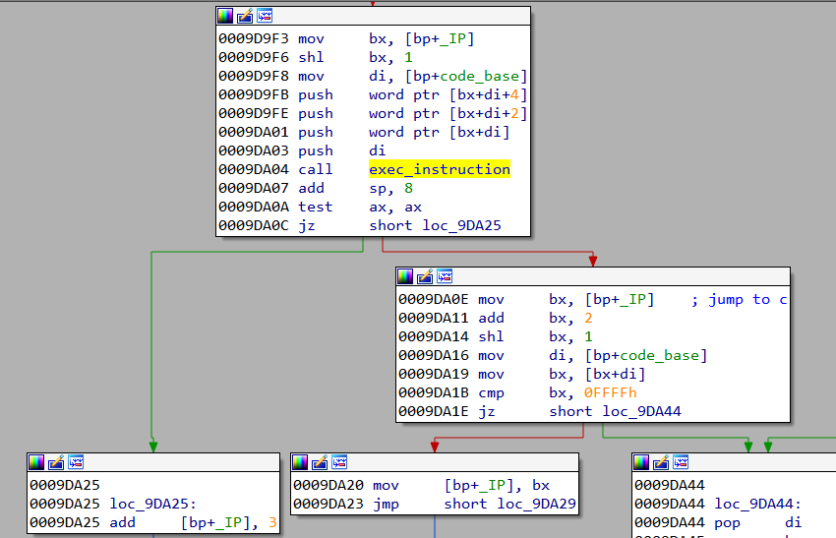
Task: Click value 0FFFFh in cmp at 0009DA1B
Action: click(610, 393)
